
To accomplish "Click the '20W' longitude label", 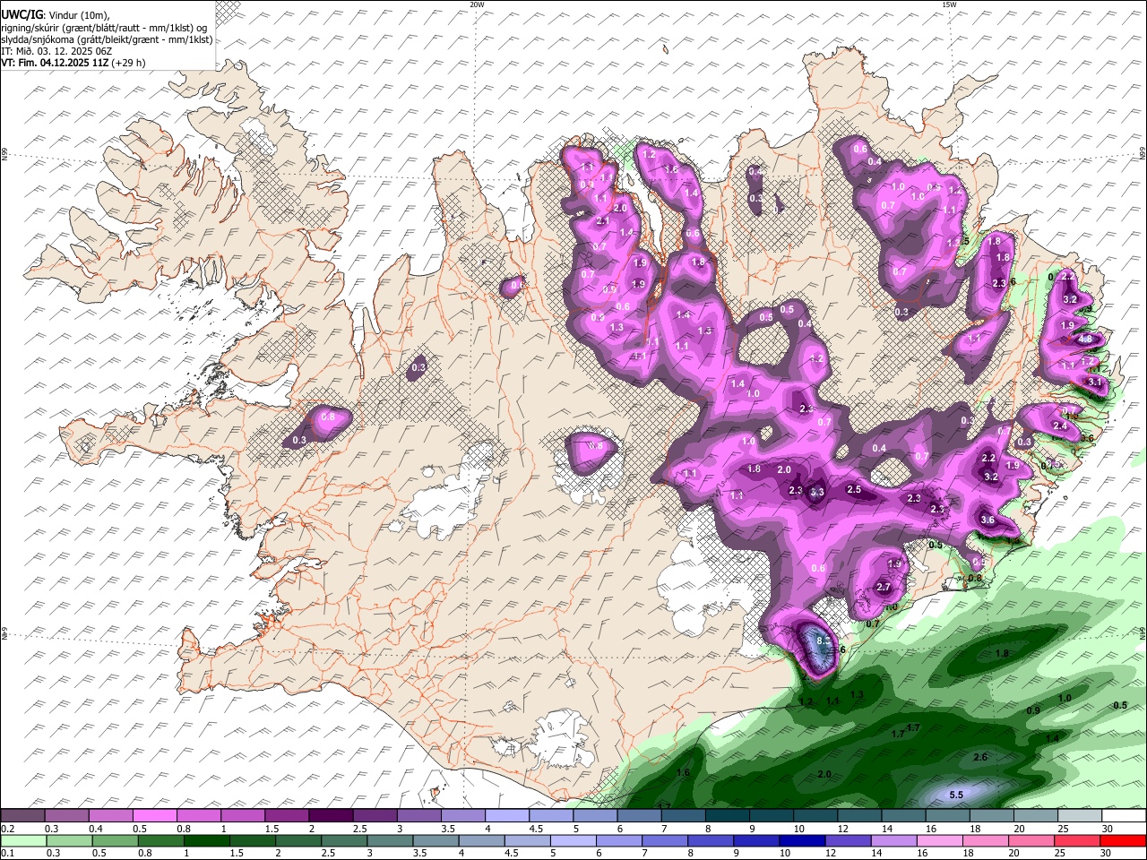I will click(x=477, y=4).
